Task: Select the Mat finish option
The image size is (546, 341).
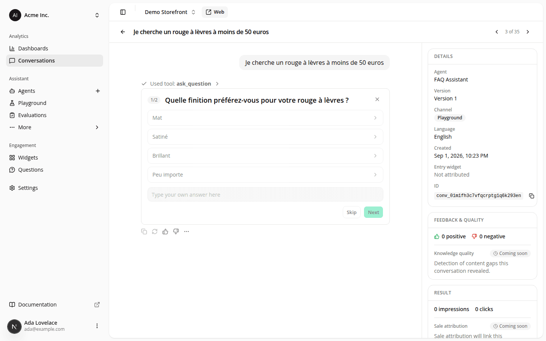Action: (x=265, y=118)
